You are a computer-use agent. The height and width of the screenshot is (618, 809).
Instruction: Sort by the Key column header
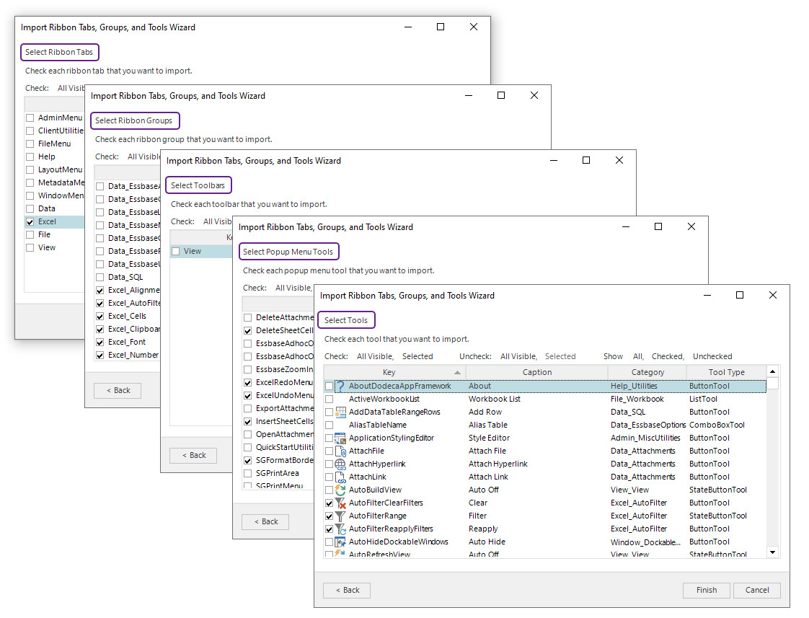coord(394,372)
